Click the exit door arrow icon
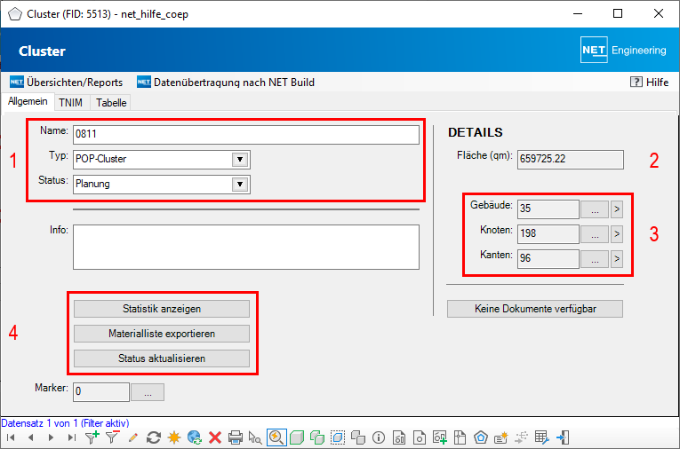Viewport: 680px width, 449px height. pos(563,437)
